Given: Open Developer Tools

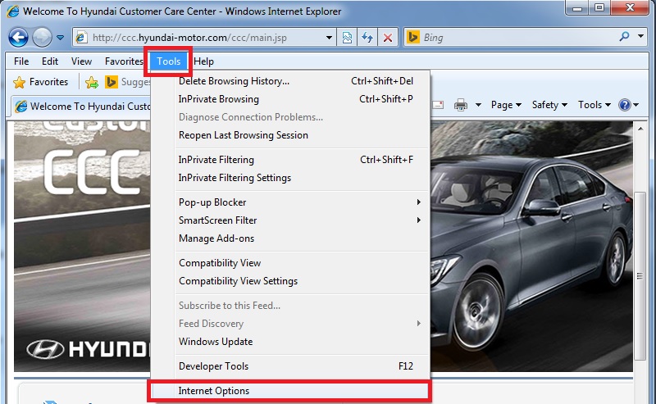Looking at the screenshot, I should click(x=290, y=366).
